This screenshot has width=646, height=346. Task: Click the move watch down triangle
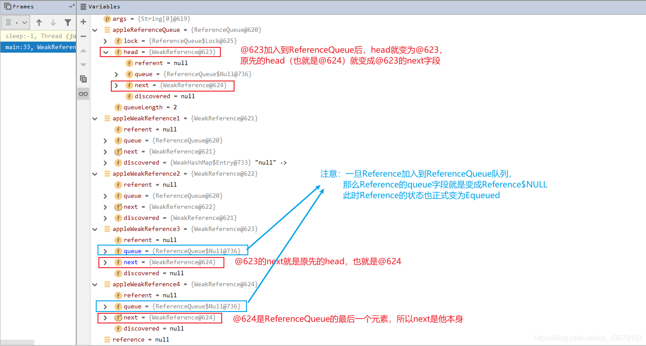click(83, 65)
